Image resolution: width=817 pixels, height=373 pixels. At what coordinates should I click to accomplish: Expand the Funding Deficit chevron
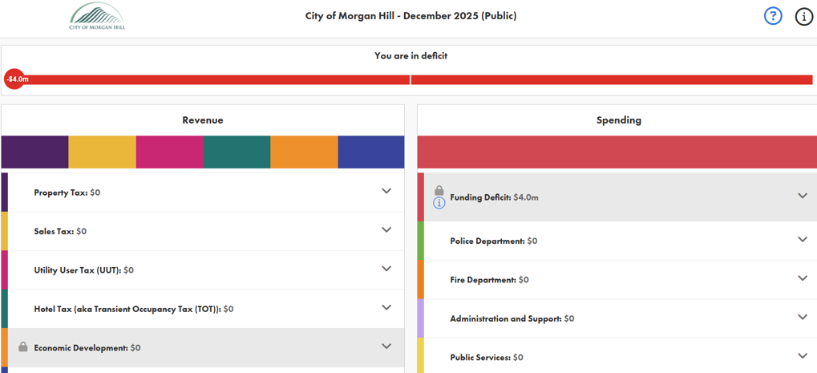[x=802, y=197]
